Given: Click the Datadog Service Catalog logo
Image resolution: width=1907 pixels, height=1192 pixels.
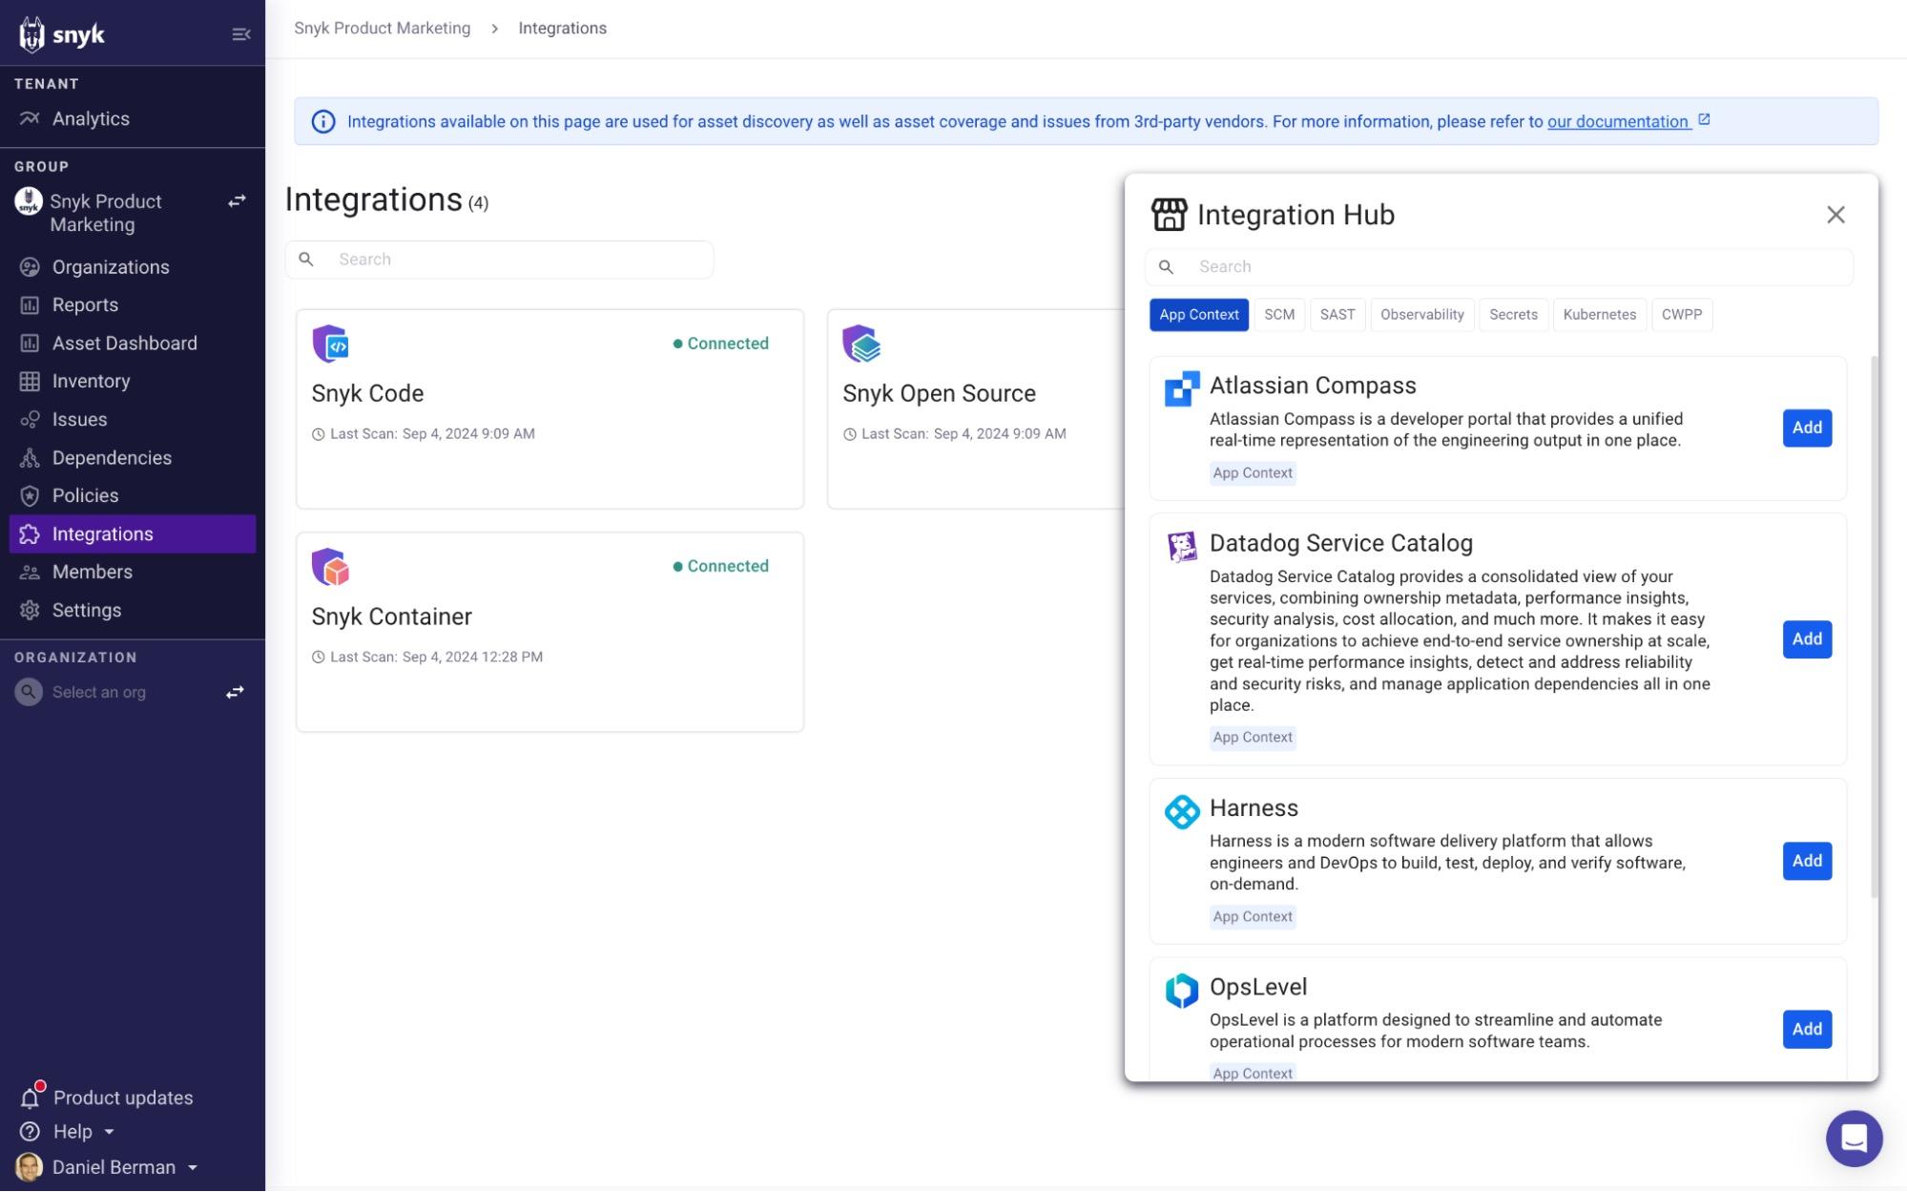Looking at the screenshot, I should (1182, 547).
